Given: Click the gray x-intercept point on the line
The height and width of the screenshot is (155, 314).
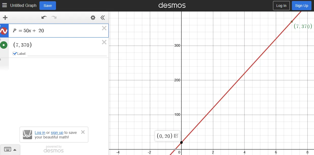Looking at the screenshot, I should (175, 149).
